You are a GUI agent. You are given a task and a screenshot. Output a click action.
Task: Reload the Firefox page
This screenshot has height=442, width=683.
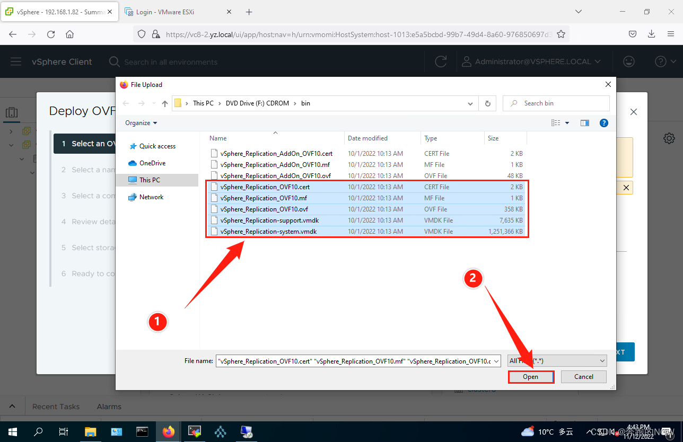click(x=51, y=34)
